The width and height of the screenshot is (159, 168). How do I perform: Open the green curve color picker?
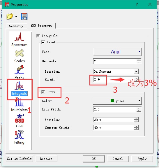(117, 101)
